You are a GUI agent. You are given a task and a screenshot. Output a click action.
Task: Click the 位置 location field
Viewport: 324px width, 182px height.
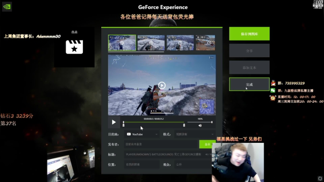pos(142,164)
